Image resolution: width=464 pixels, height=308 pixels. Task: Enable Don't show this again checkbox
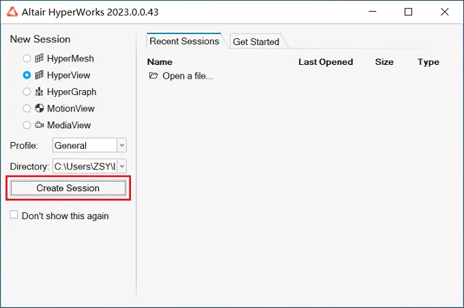click(x=14, y=214)
